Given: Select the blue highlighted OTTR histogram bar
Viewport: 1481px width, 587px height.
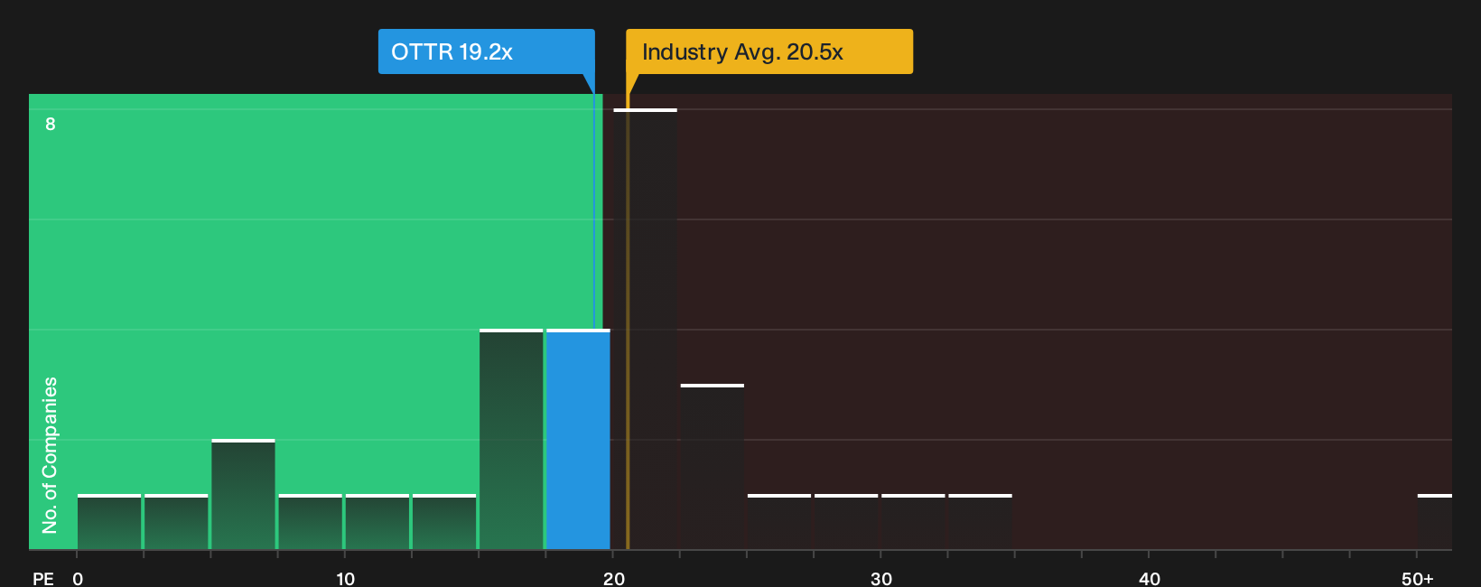Looking at the screenshot, I should (x=578, y=439).
